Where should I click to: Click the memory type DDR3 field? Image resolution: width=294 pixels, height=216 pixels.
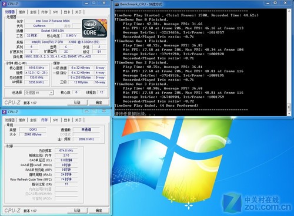pyautogui.click(x=33, y=130)
